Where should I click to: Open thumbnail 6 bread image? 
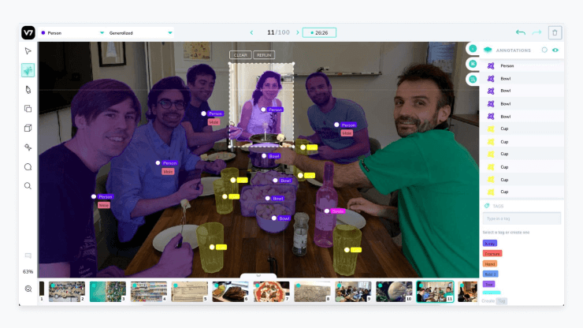tap(231, 292)
